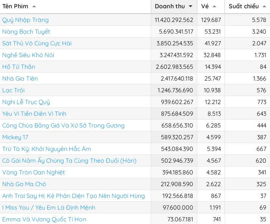Open the Mickey 17 movie link
This screenshot has height=224, width=270.
(x=15, y=137)
